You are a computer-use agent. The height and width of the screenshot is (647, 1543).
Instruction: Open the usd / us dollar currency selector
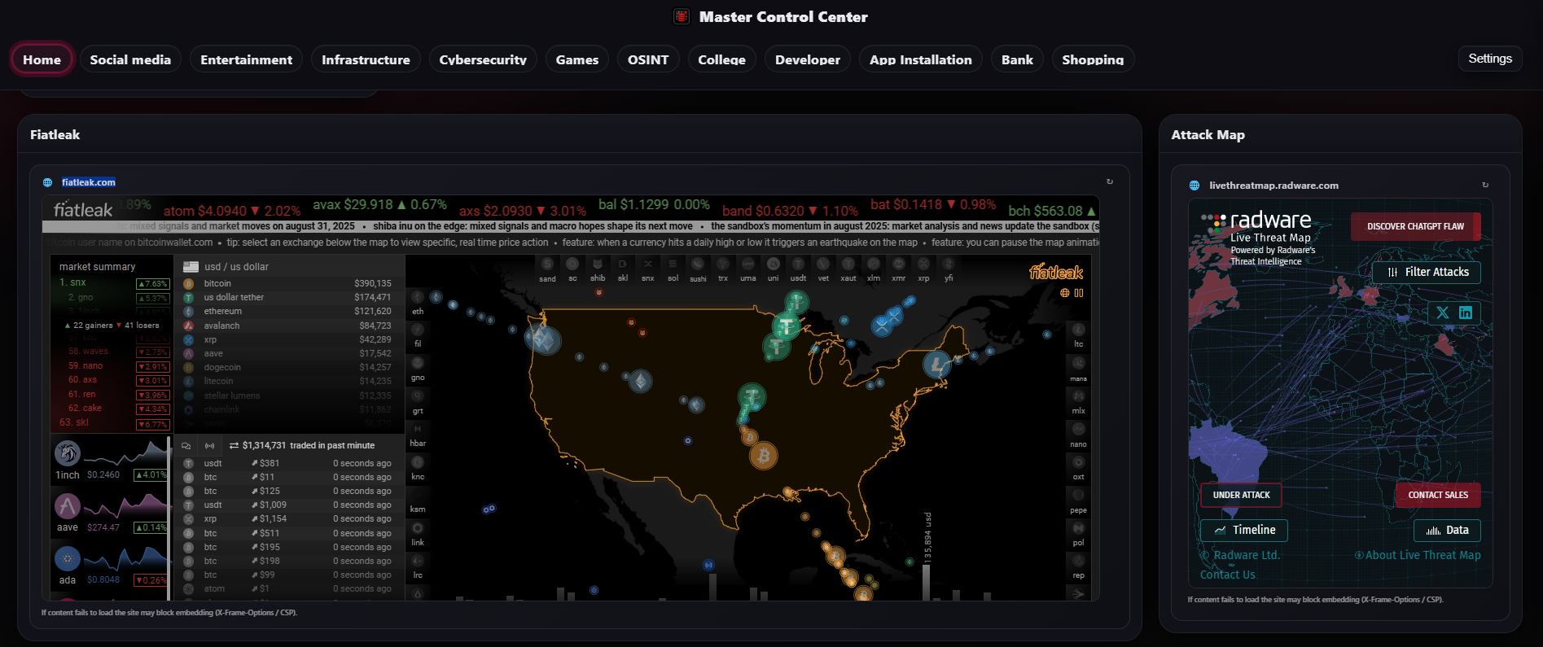289,267
